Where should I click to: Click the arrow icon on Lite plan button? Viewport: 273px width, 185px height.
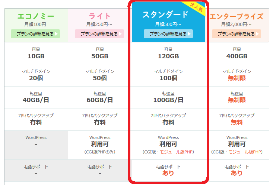tap(120, 34)
